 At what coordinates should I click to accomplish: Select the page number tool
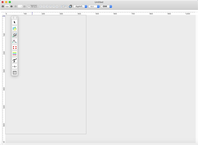(x=15, y=66)
